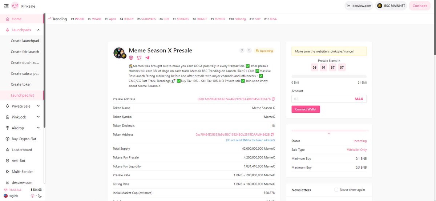The width and height of the screenshot is (436, 201).
Task: Click the Airdrop parachute icon
Action: click(8, 128)
